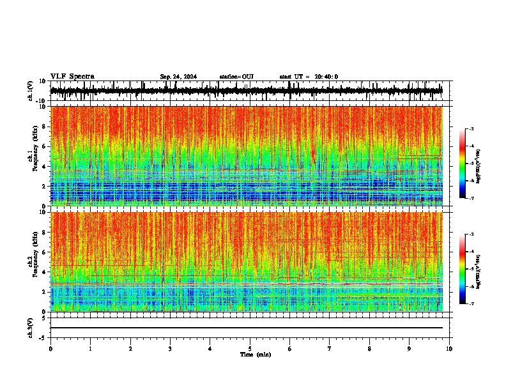Click the ch.2 color scale bar
This screenshot has height=391, width=506.
[x=463, y=269]
